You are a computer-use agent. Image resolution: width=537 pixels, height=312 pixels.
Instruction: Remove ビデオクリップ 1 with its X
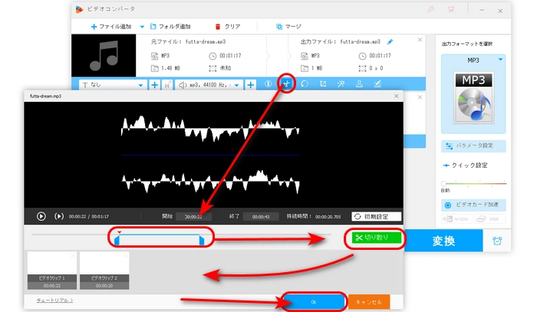pyautogui.click(x=73, y=255)
